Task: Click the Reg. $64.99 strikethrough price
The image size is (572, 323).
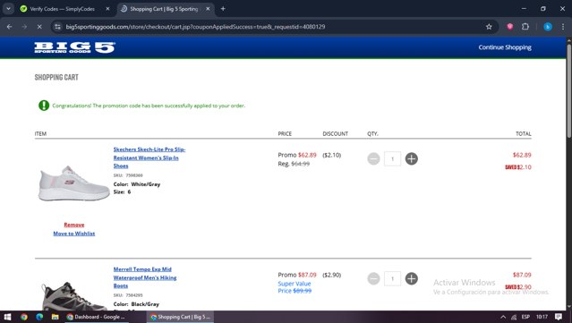Action: 294,164
